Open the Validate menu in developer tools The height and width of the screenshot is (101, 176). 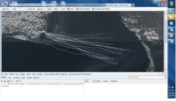[x=40, y=74]
